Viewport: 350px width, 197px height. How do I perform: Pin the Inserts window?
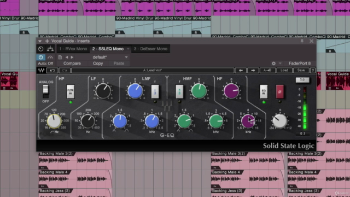[x=302, y=41]
